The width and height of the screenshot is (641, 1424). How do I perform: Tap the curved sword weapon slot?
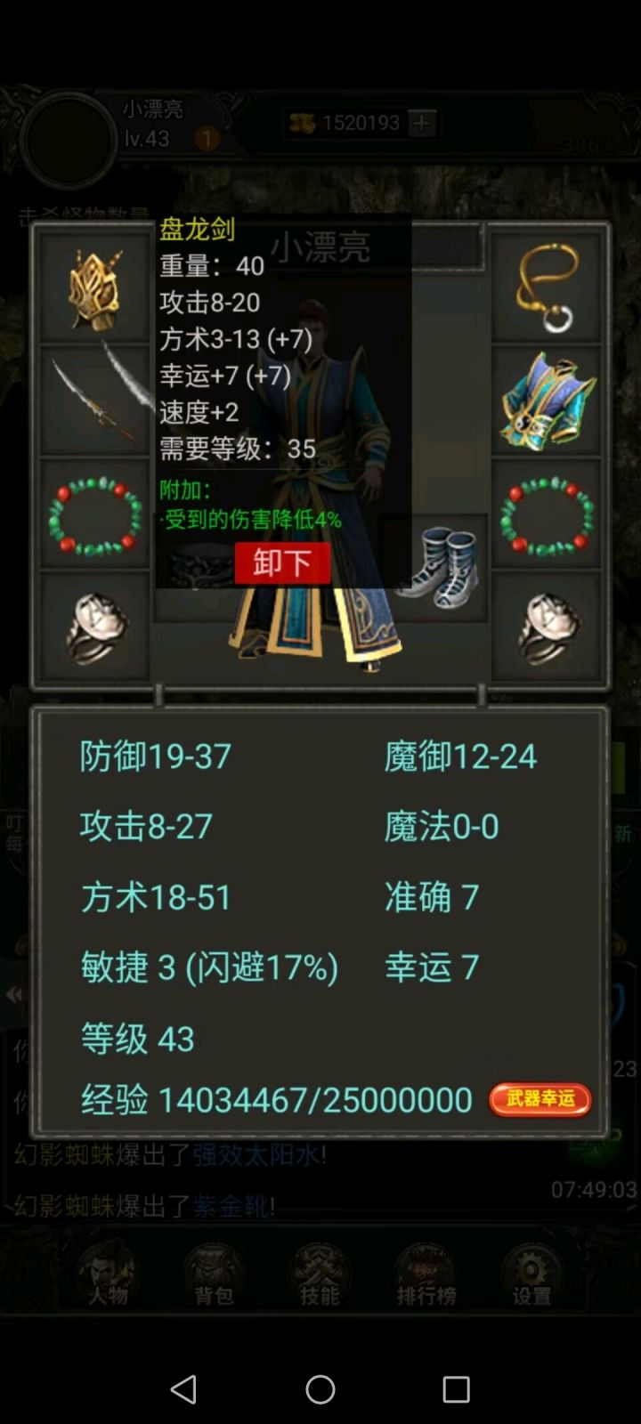[95, 401]
